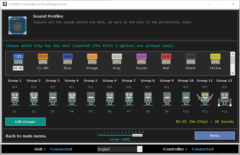Viewport: 240px width, 155px height.
Task: Click the Sound Profiles heading
Action: tap(48, 16)
